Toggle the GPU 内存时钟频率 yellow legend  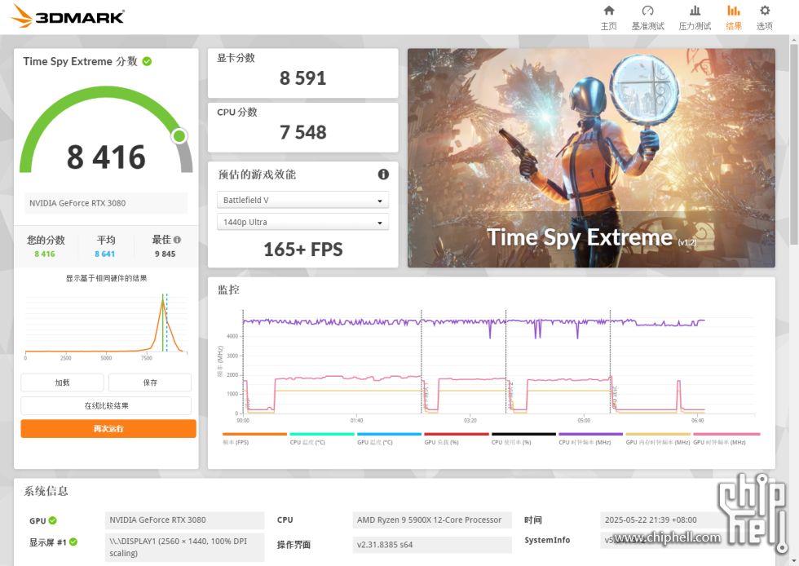(658, 438)
